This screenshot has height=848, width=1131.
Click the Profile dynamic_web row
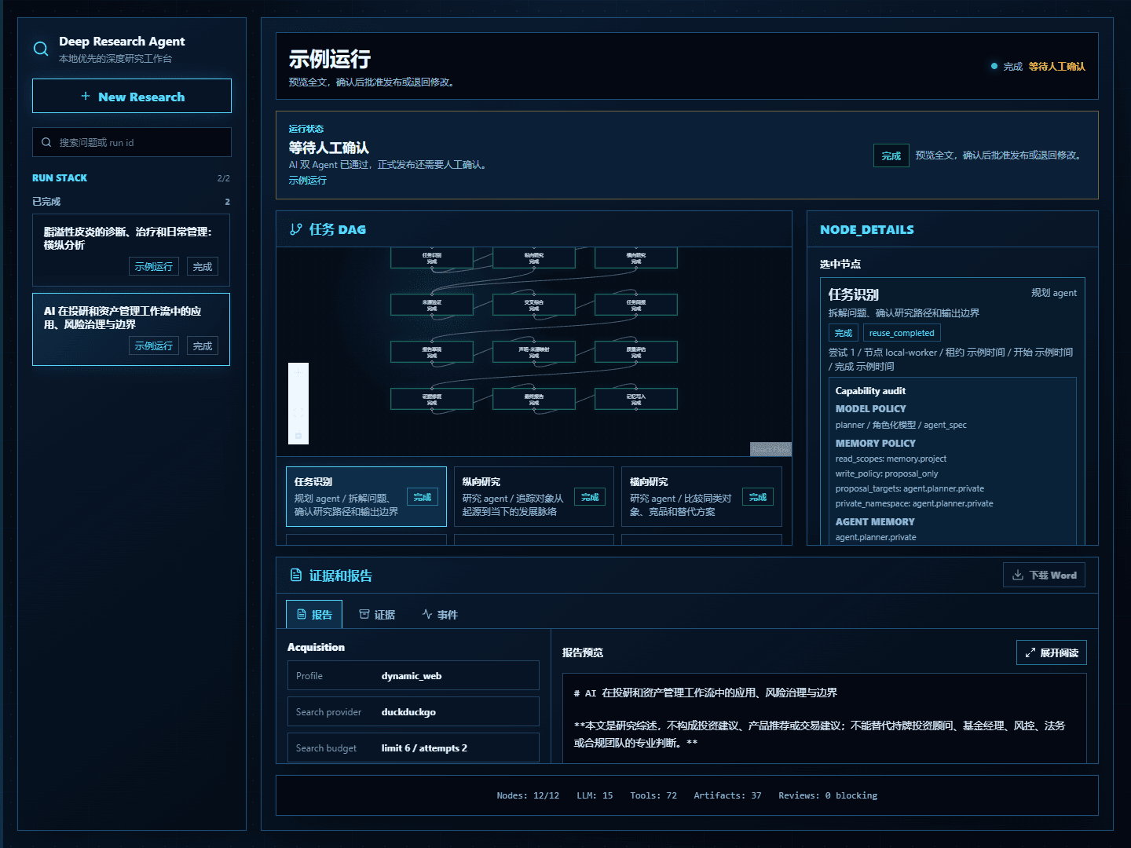(413, 675)
